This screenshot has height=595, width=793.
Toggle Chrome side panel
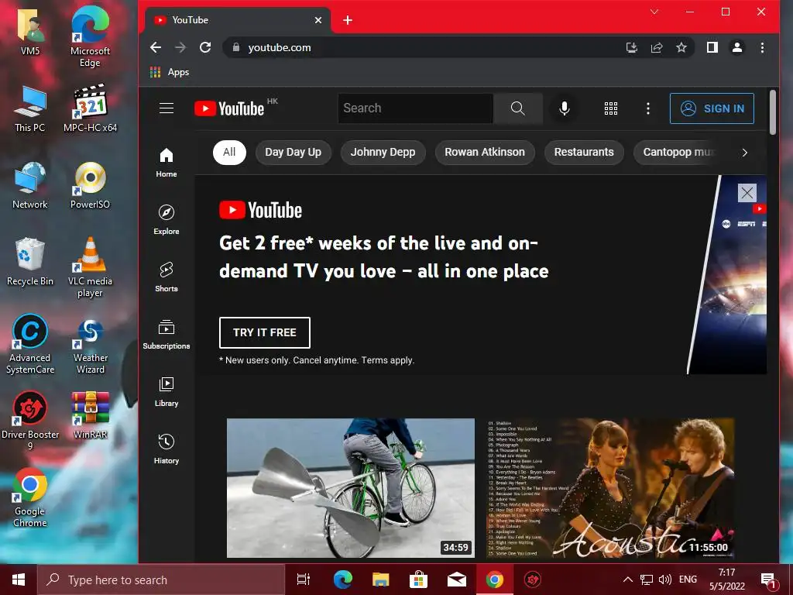click(x=712, y=47)
